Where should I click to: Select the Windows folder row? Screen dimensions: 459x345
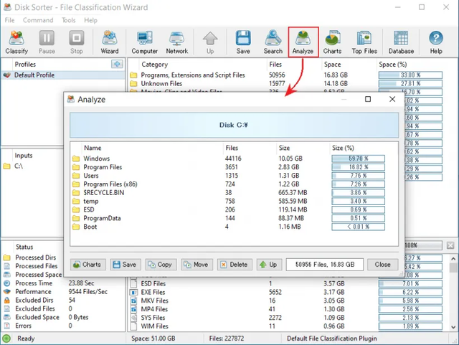[235, 159]
